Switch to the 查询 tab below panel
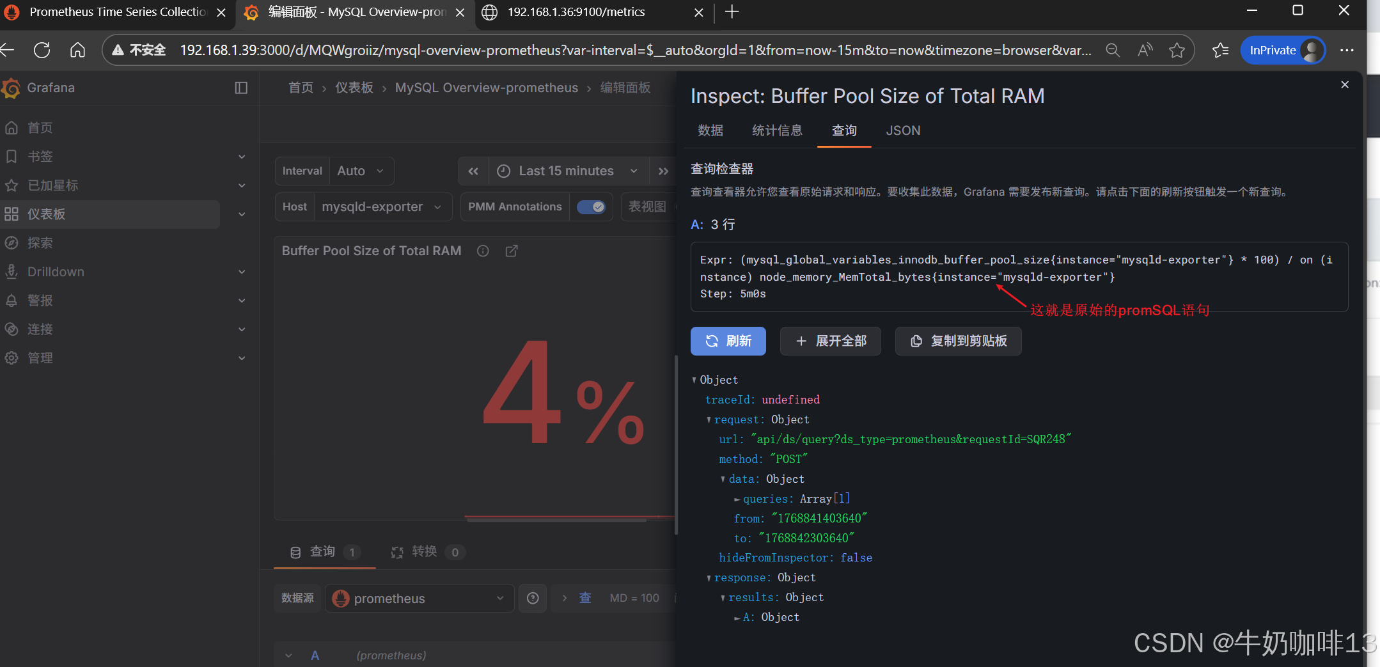 (x=324, y=552)
